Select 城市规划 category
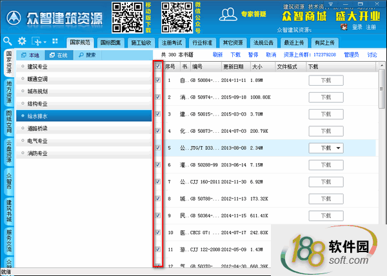This screenshot has height=276, width=387. tap(84, 92)
